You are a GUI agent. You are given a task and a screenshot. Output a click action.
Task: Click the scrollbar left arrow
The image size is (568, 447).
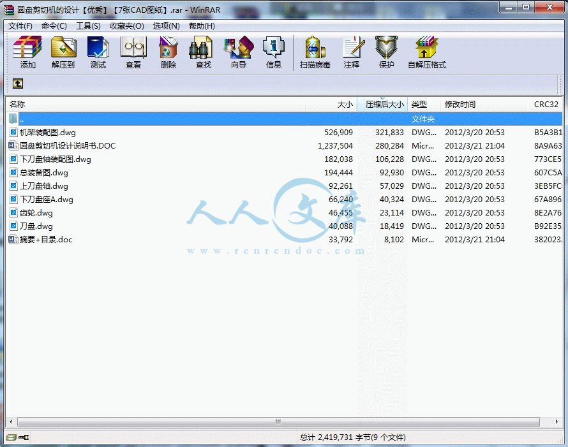pos(11,421)
